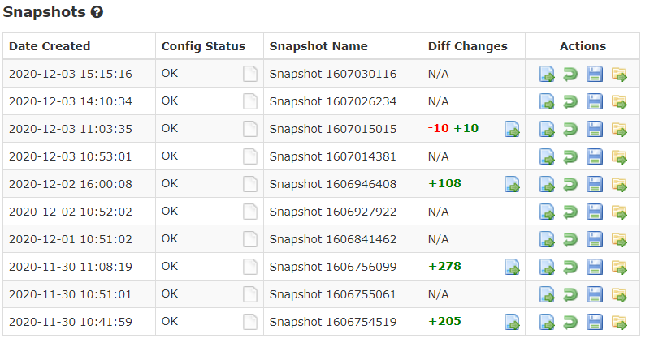Screen dimensions: 650x347
Task: Click folder icon for Snapshot 1606754519
Action: pyautogui.click(x=619, y=323)
